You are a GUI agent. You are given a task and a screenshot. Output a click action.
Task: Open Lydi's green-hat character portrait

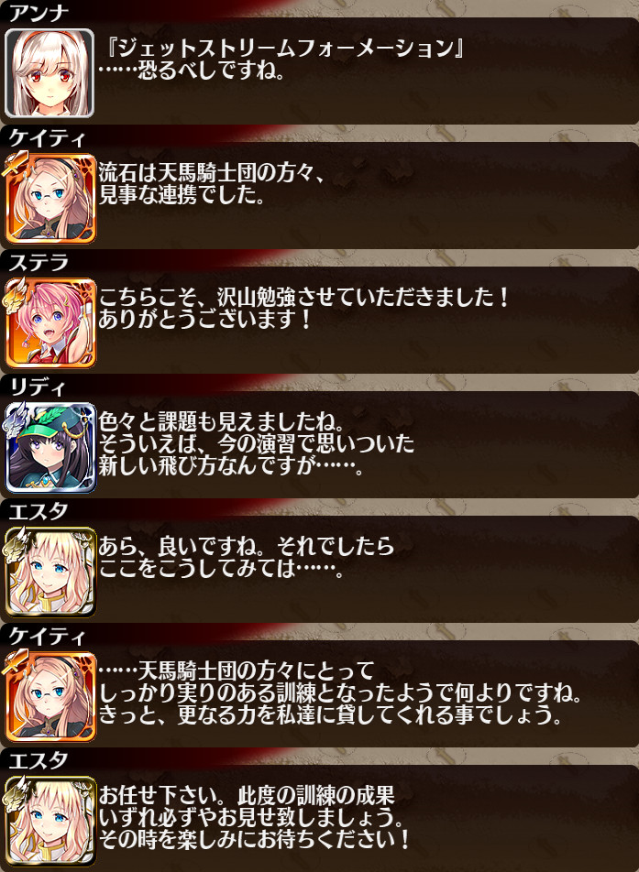(50, 447)
